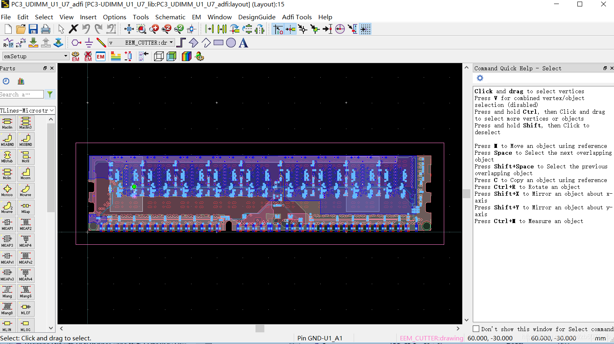Open the Parts library books icon

(21, 81)
